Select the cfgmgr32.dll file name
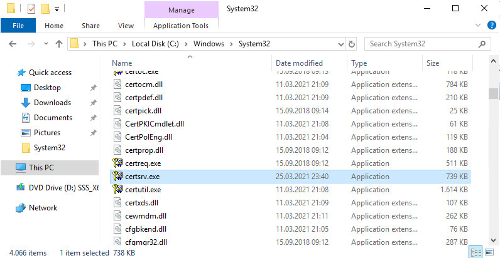The width and height of the screenshot is (500, 258). coord(146,242)
